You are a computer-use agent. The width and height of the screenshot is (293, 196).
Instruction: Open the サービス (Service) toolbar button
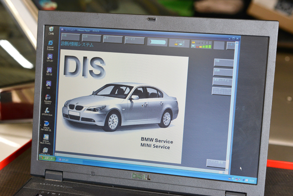pyautogui.click(x=134, y=41)
